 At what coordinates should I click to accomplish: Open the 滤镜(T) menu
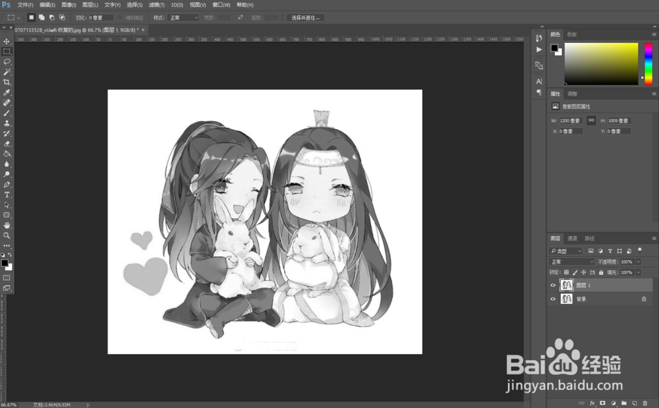(x=156, y=5)
